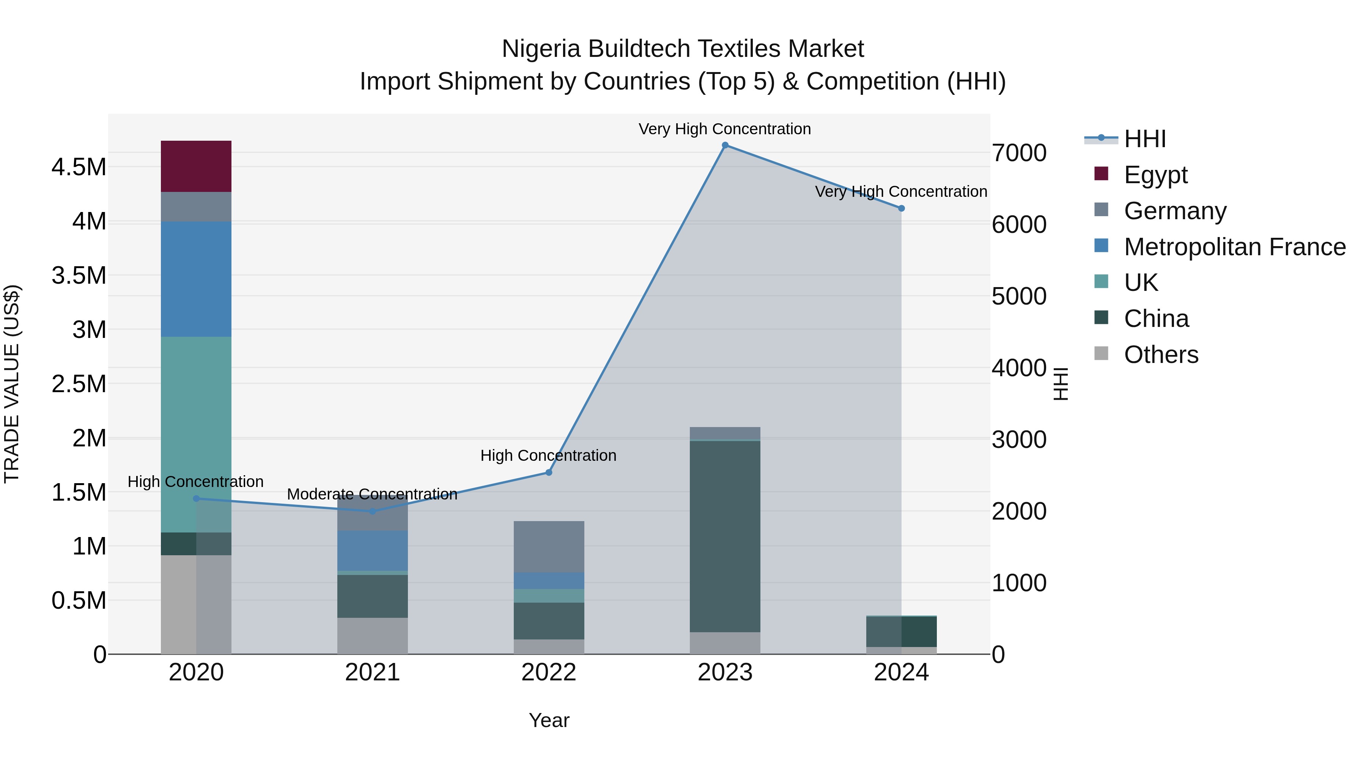
Task: Click 'Very High Concentration' annotation above 2024
Action: (x=901, y=192)
